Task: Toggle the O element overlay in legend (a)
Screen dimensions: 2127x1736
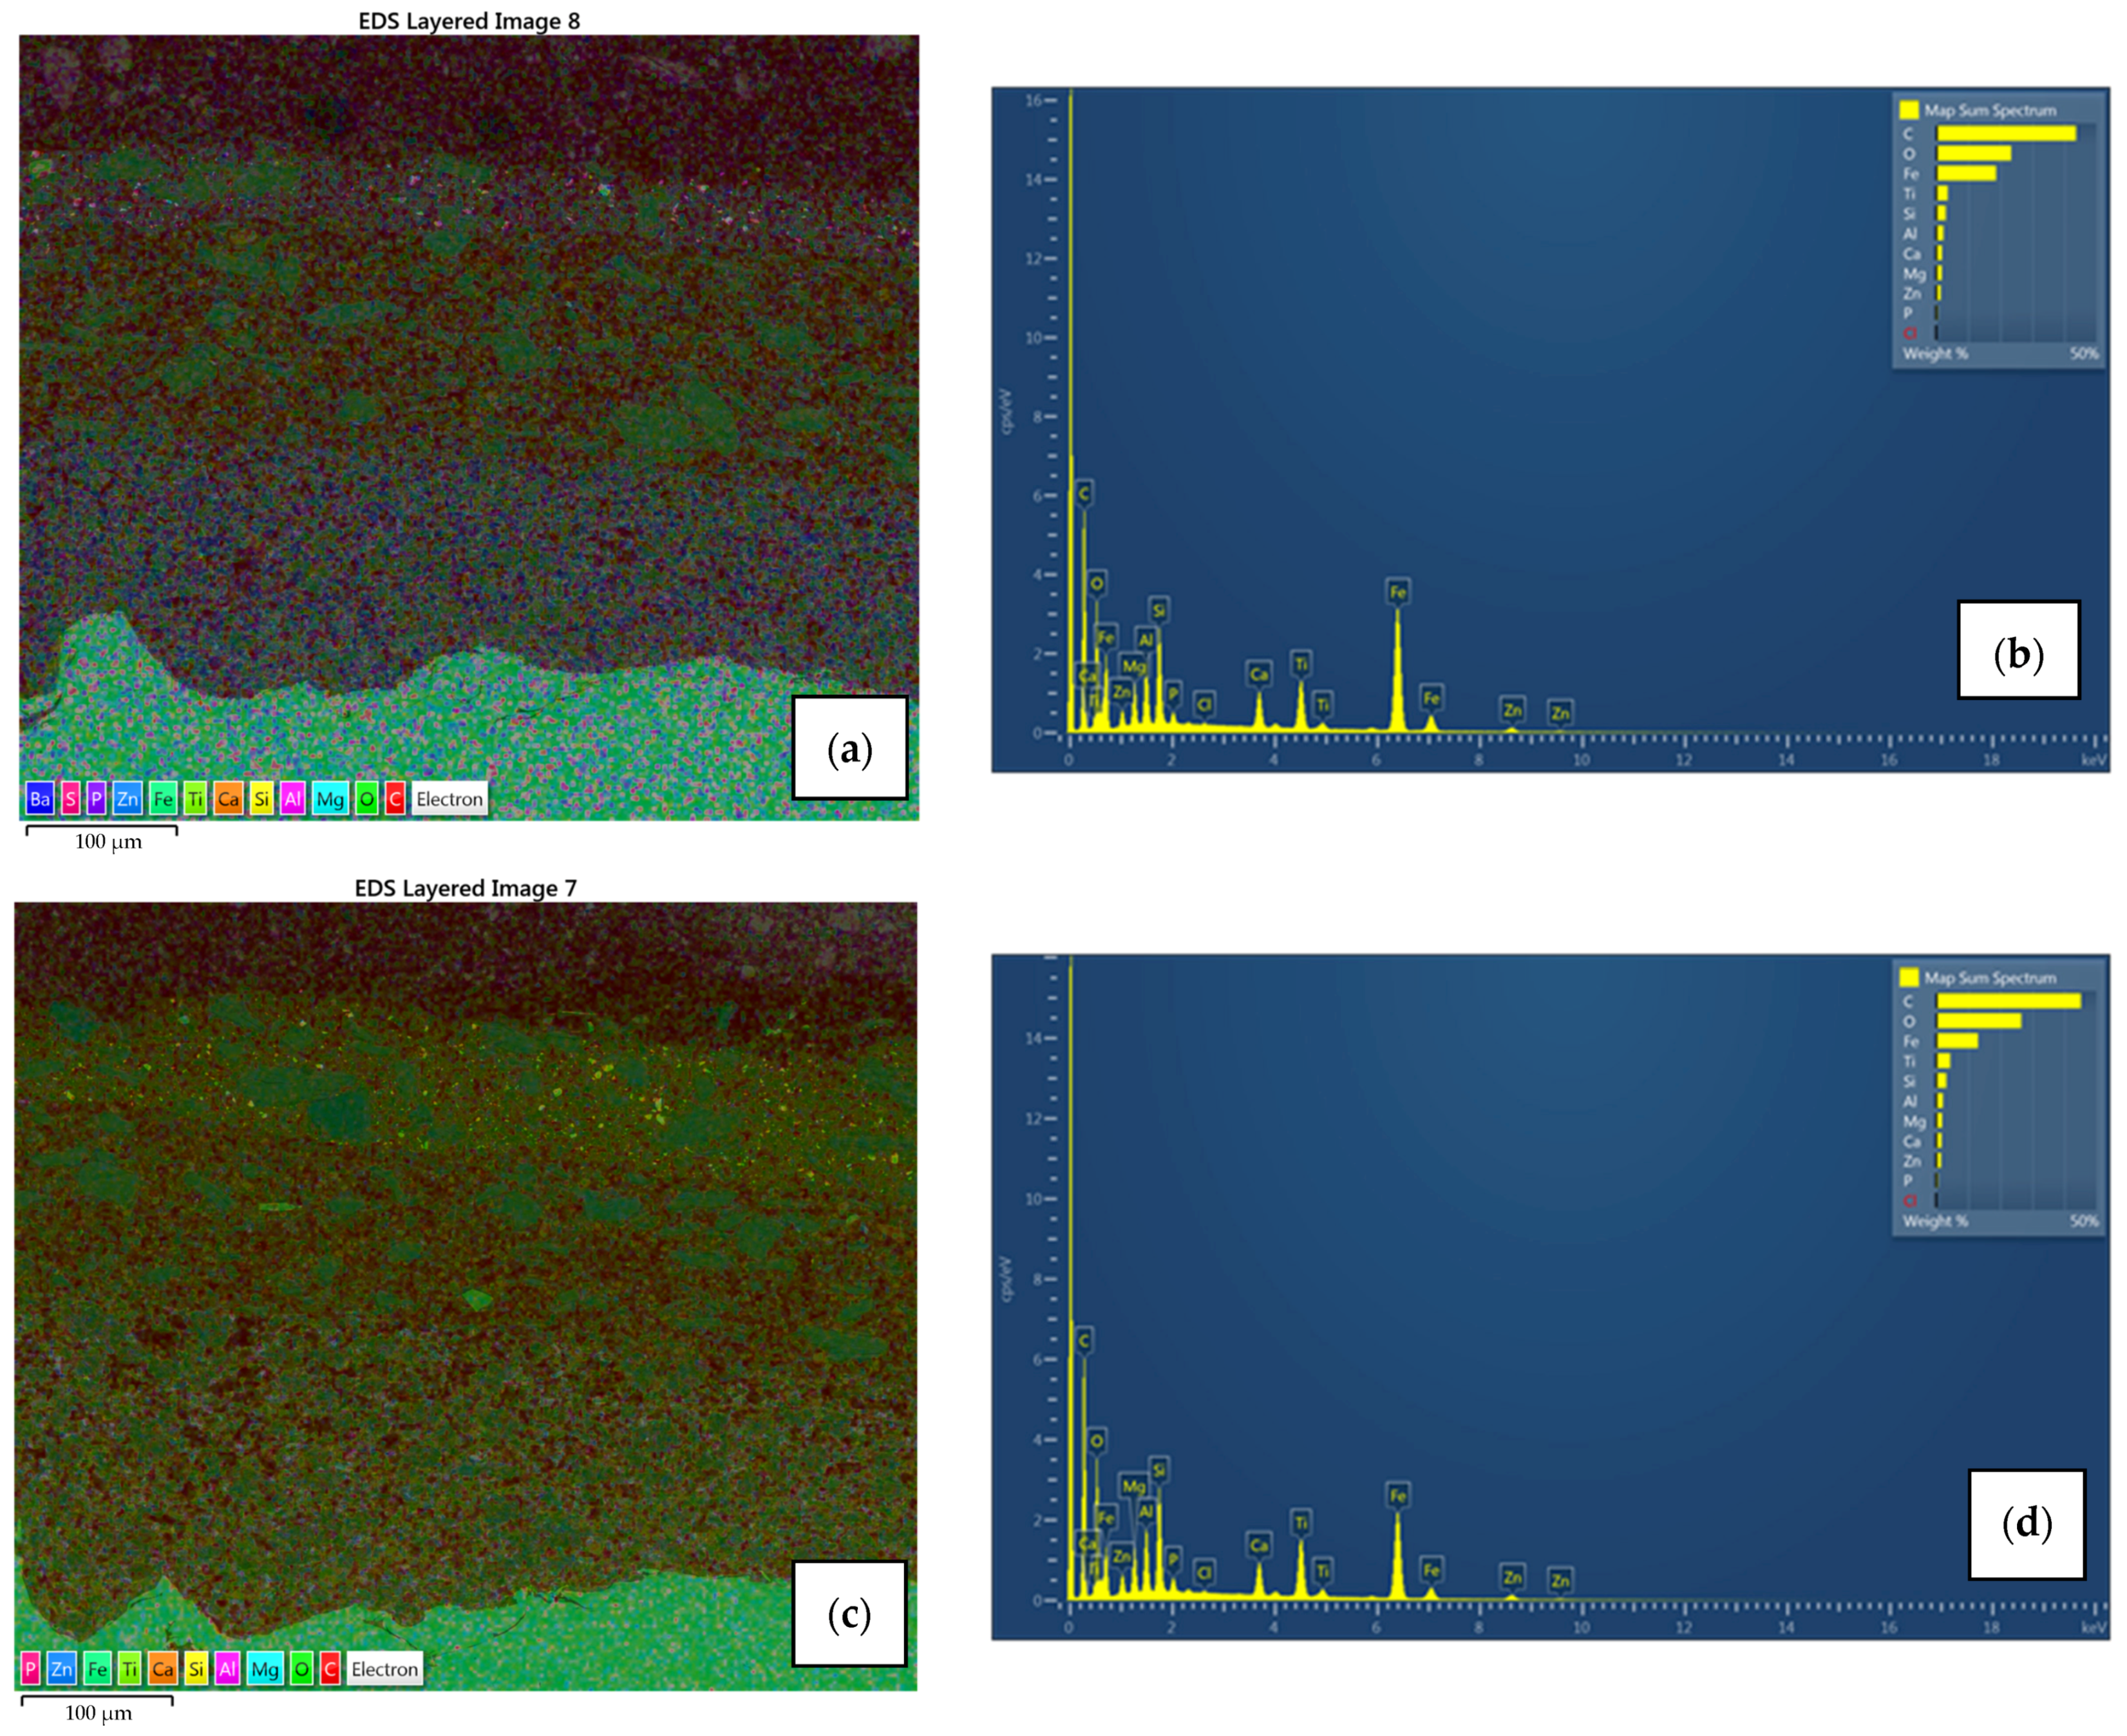Action: point(366,799)
